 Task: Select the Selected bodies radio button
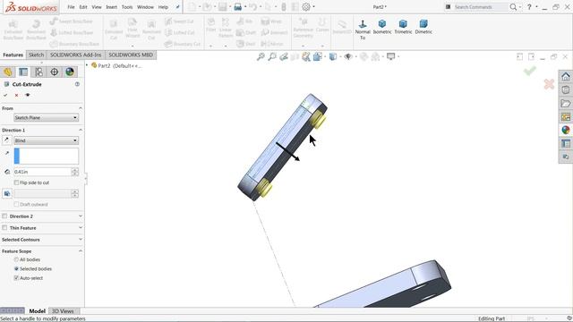tap(16, 268)
